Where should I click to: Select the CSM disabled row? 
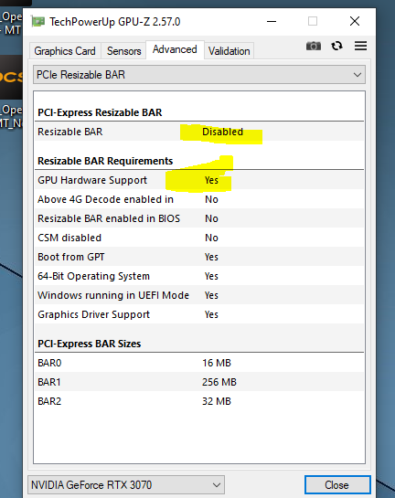(x=199, y=238)
